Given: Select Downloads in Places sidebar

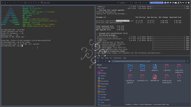Looking at the screenshot, I should 103,84.
